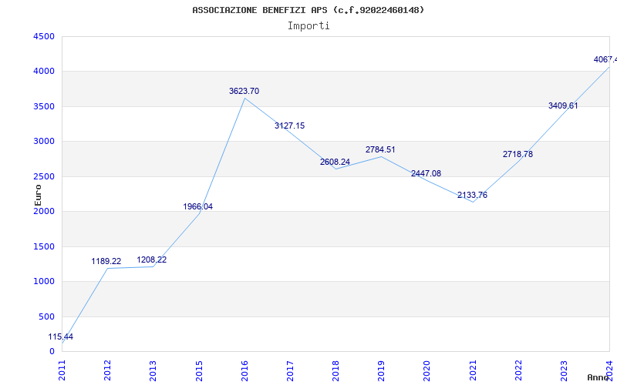Click the 2447.08 data label
Screen dimensions: 617x385
click(426, 173)
